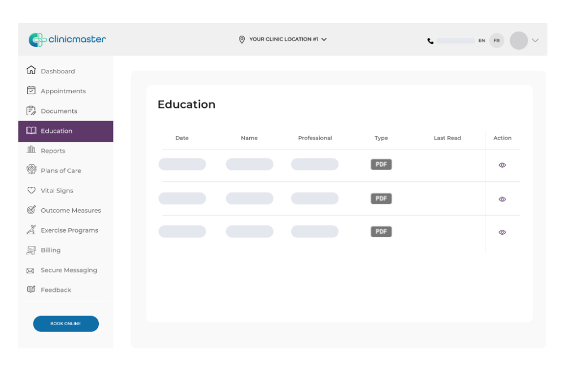
Task: Open the profile avatar dropdown menu
Action: point(518,41)
